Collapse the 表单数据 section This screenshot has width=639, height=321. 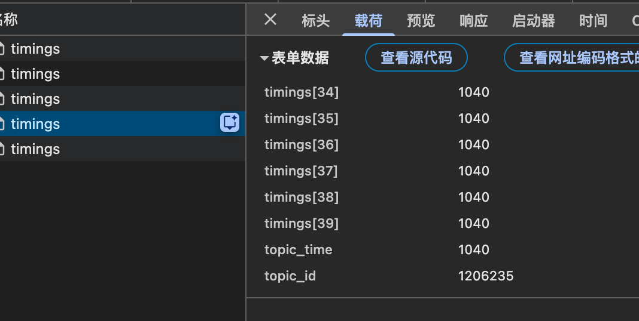click(264, 58)
